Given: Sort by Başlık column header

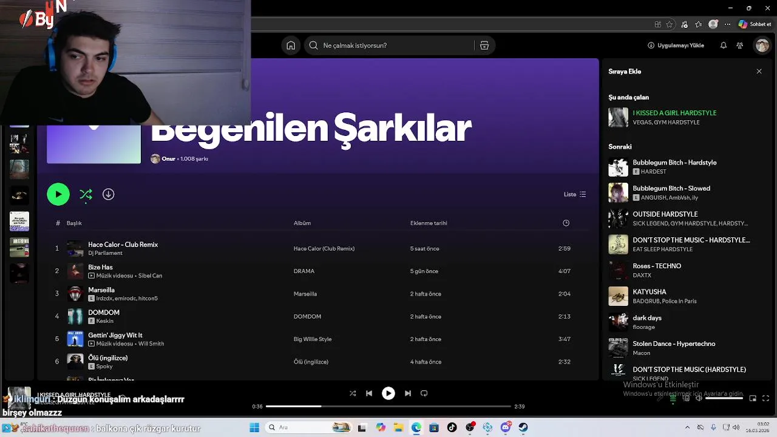Looking at the screenshot, I should point(74,223).
